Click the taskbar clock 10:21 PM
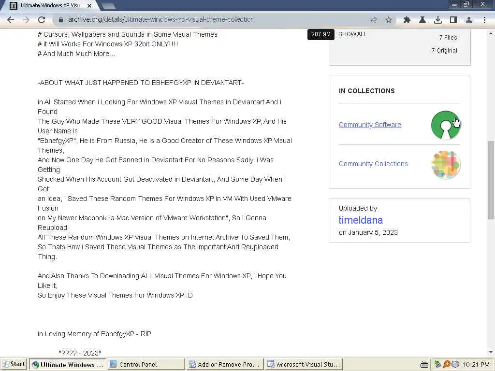The image size is (495, 371). (476, 364)
